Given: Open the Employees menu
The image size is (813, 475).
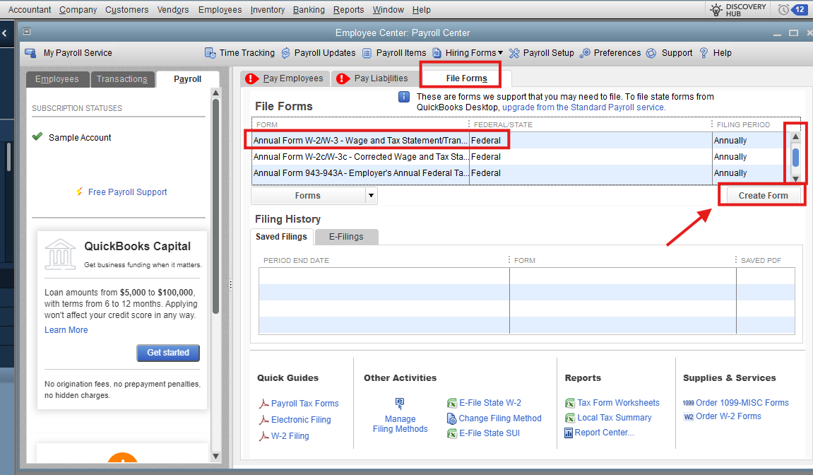Looking at the screenshot, I should point(220,9).
